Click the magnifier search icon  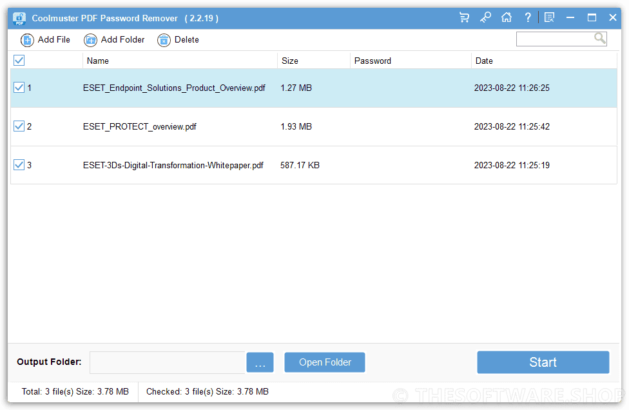click(x=600, y=39)
